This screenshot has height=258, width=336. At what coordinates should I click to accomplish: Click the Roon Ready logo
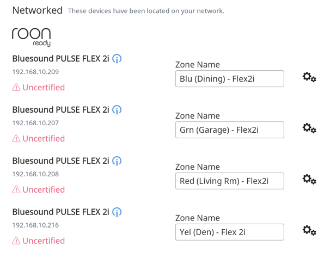click(31, 37)
